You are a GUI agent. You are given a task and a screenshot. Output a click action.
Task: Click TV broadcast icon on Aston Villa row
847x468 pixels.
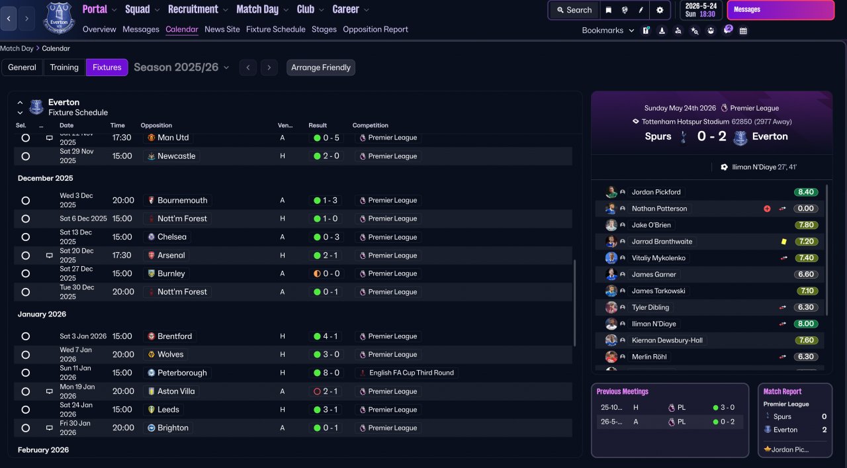tap(49, 391)
